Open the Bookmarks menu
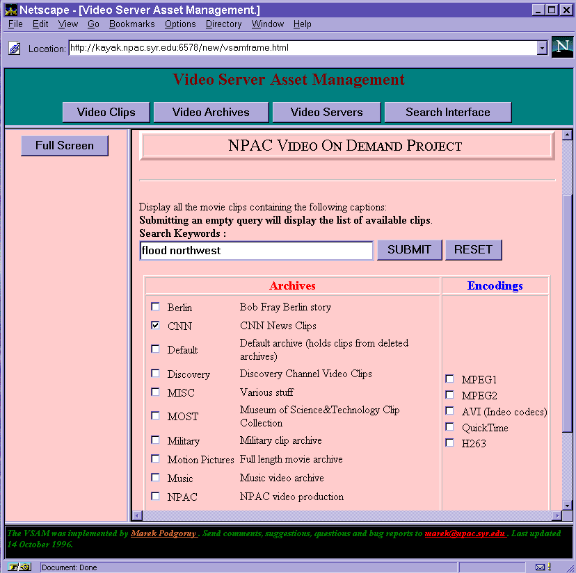The image size is (576, 573). [x=132, y=24]
